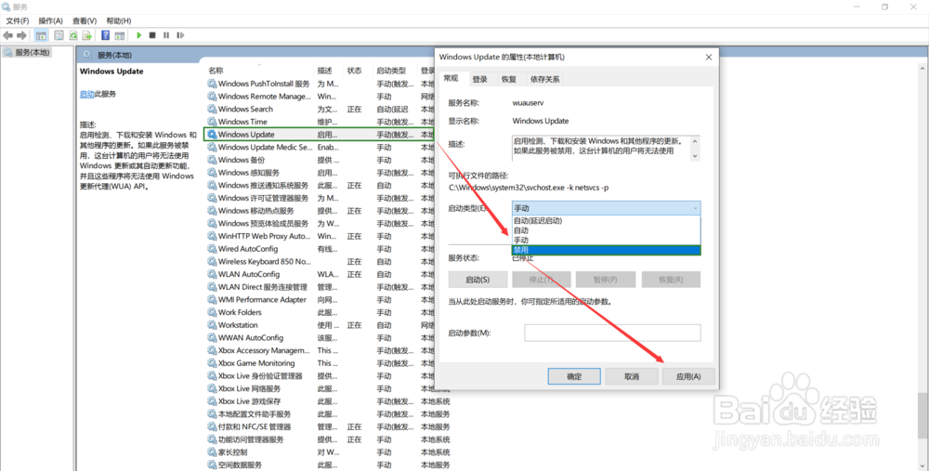The height and width of the screenshot is (471, 929).
Task: Select 服务(本地) node in the left tree
Action: [27, 52]
